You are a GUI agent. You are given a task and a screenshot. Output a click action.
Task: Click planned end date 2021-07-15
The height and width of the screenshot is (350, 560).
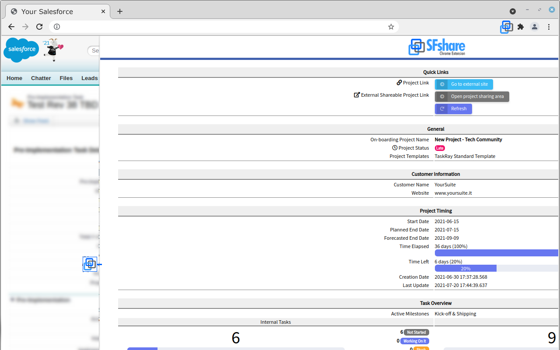click(447, 230)
